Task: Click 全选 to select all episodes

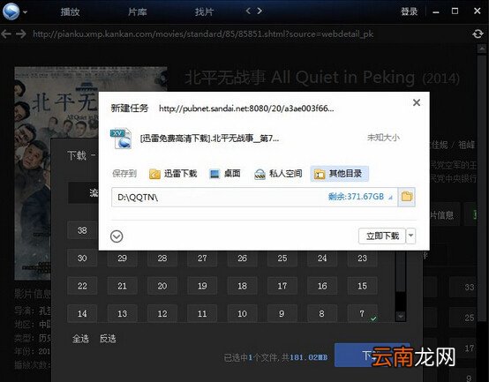Action: (80, 339)
